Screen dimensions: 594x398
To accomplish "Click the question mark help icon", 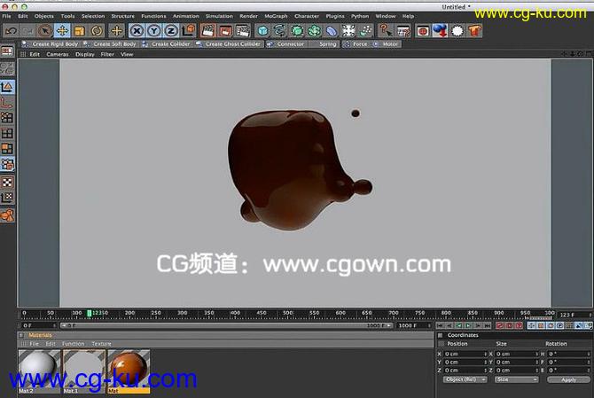I will coord(386,31).
